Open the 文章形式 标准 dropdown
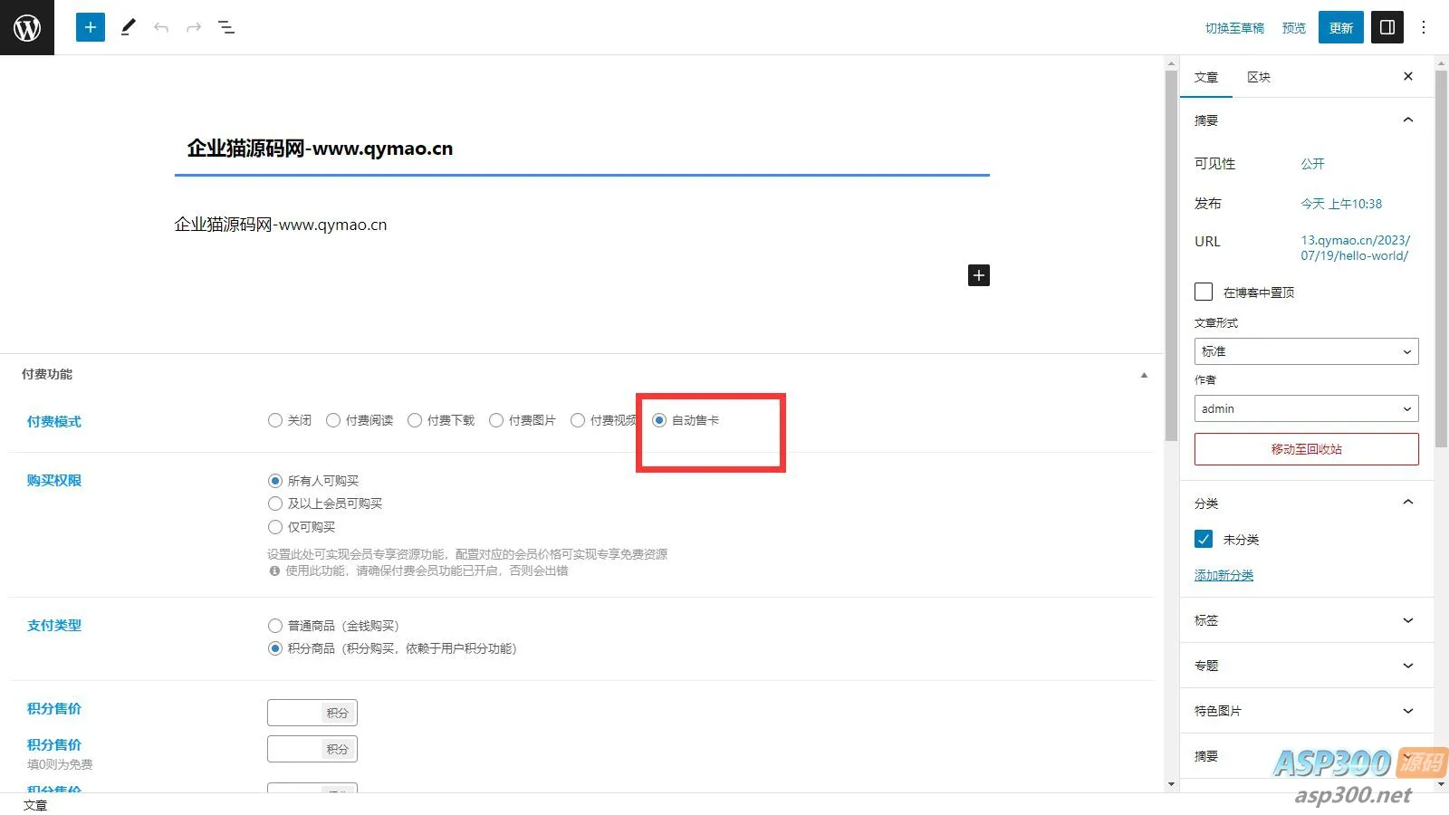The height and width of the screenshot is (815, 1449). (x=1306, y=351)
